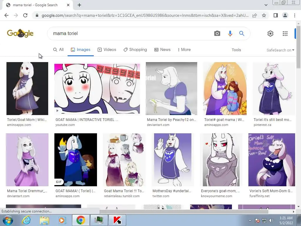Open retaintaleau.tumblr.com source link
The image size is (301, 226).
pos(122,196)
